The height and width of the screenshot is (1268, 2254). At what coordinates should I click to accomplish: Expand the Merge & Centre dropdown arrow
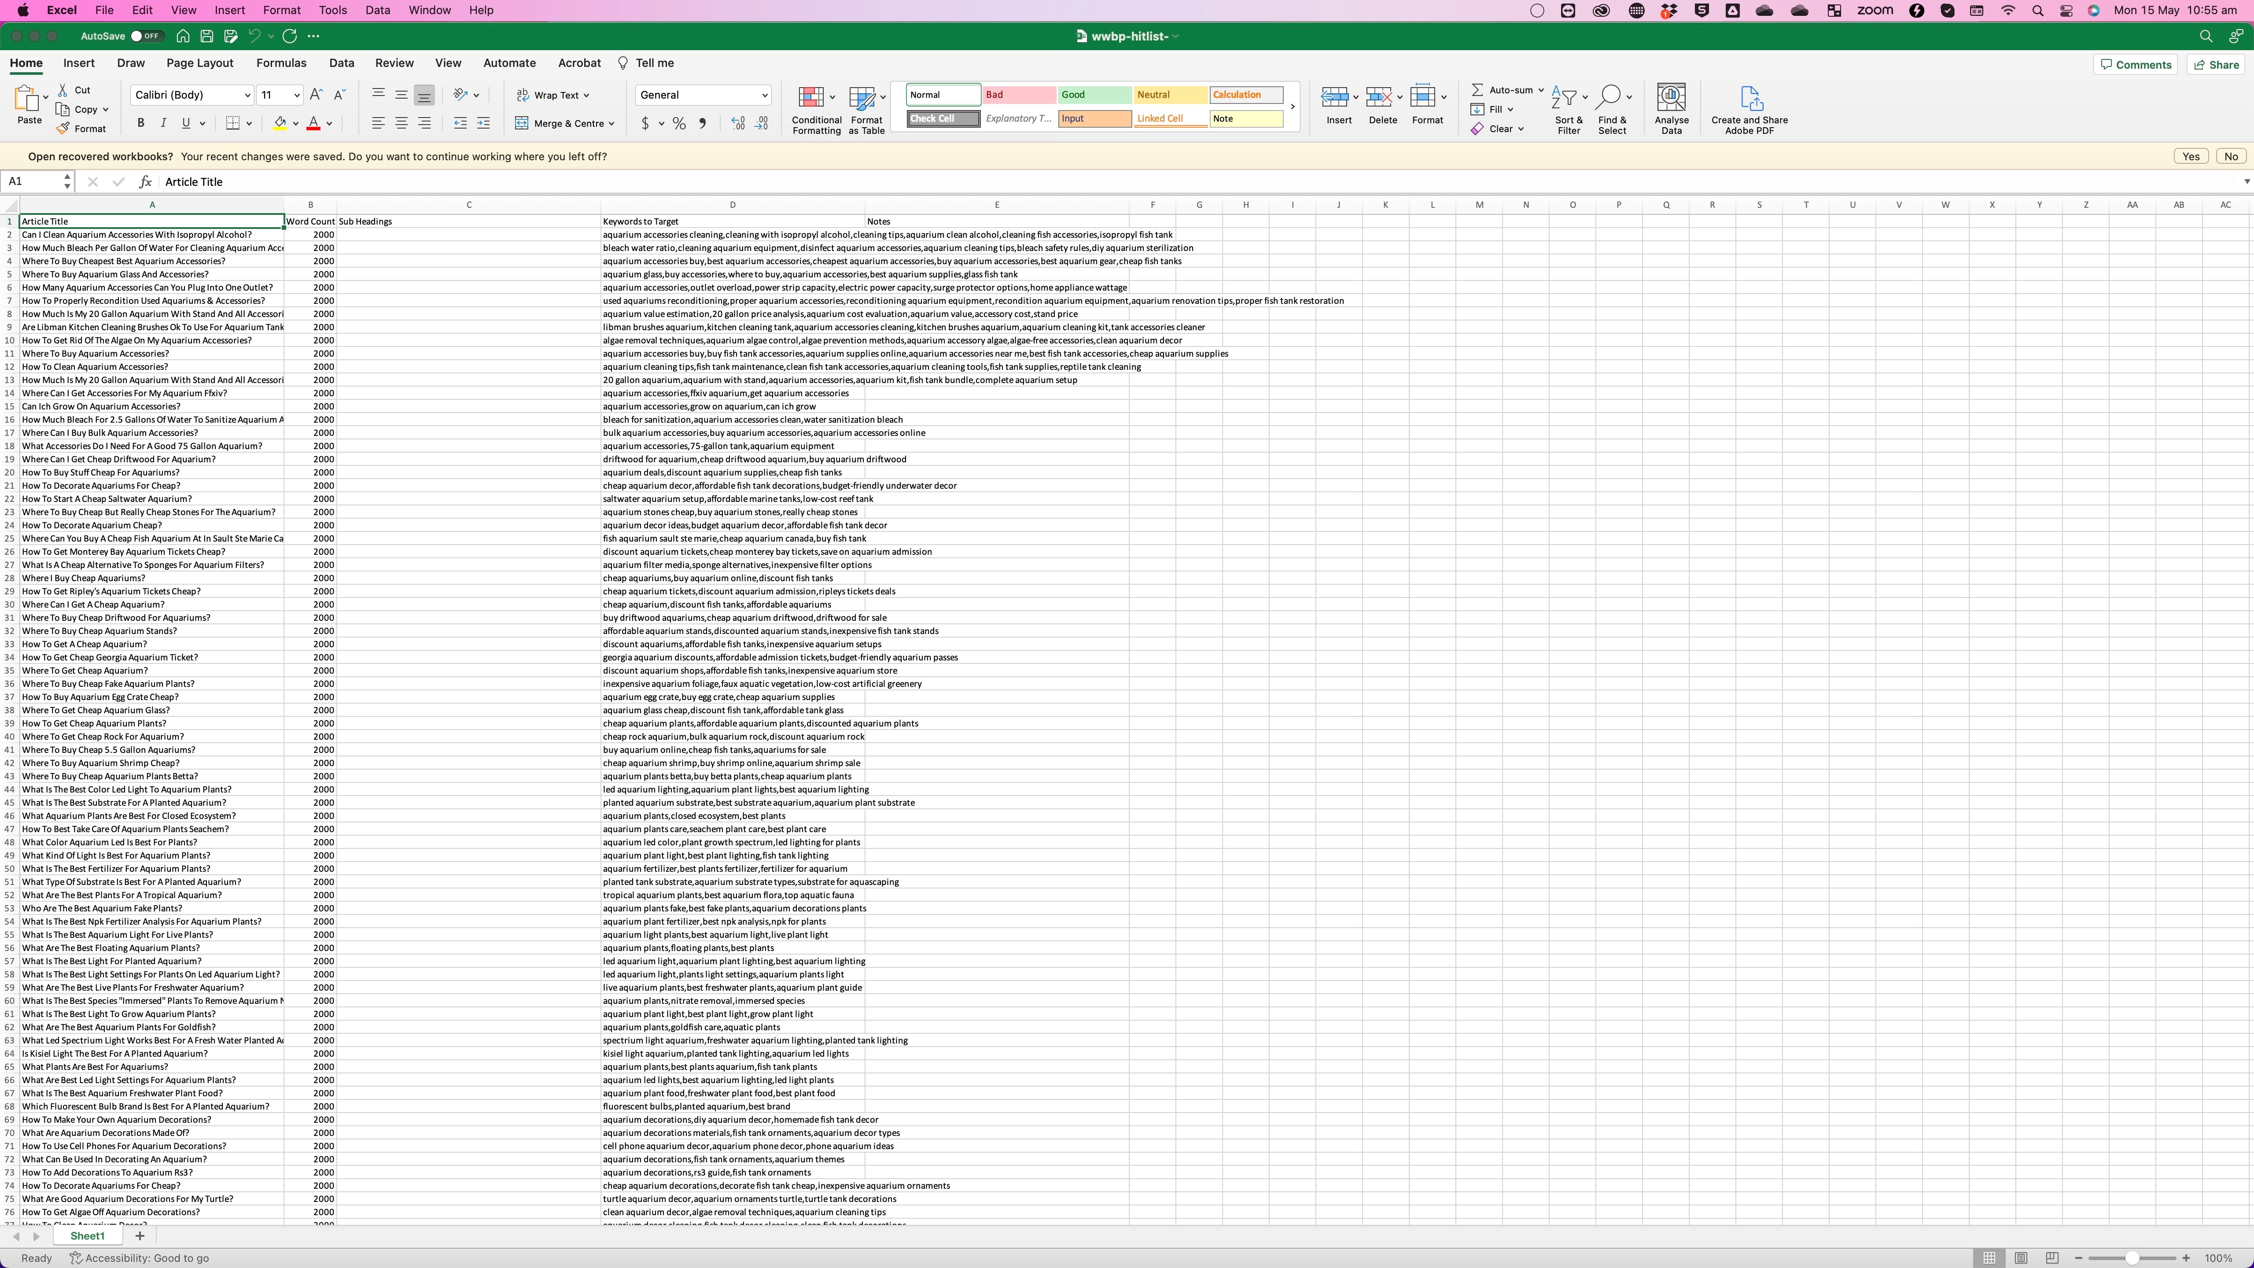click(611, 123)
